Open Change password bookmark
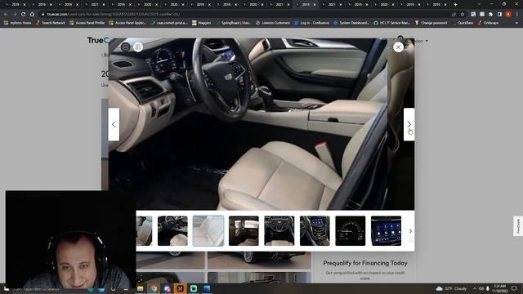Viewport: 523px width, 294px height. pyautogui.click(x=431, y=23)
